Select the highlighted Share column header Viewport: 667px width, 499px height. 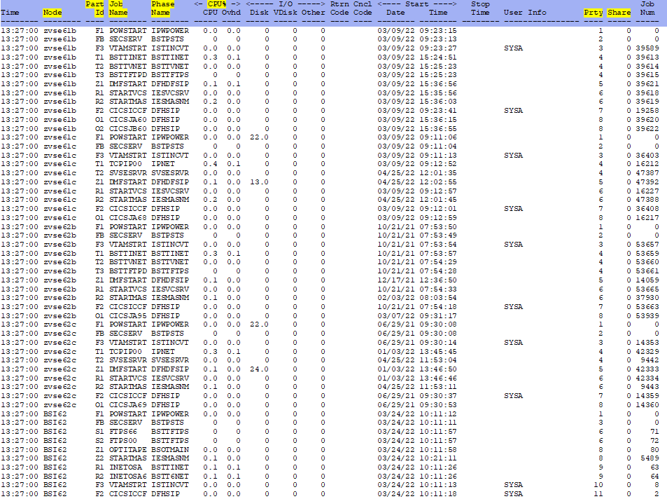coord(619,13)
